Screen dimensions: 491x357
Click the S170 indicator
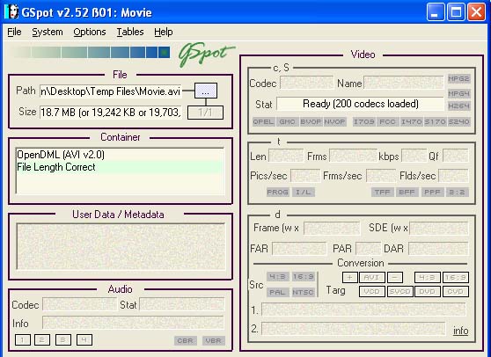click(436, 121)
